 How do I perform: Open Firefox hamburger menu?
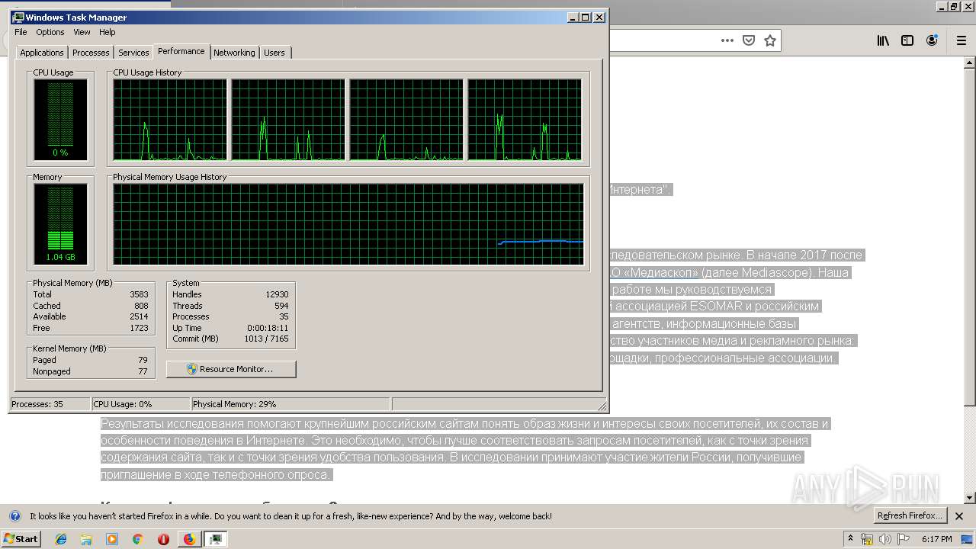tap(962, 40)
